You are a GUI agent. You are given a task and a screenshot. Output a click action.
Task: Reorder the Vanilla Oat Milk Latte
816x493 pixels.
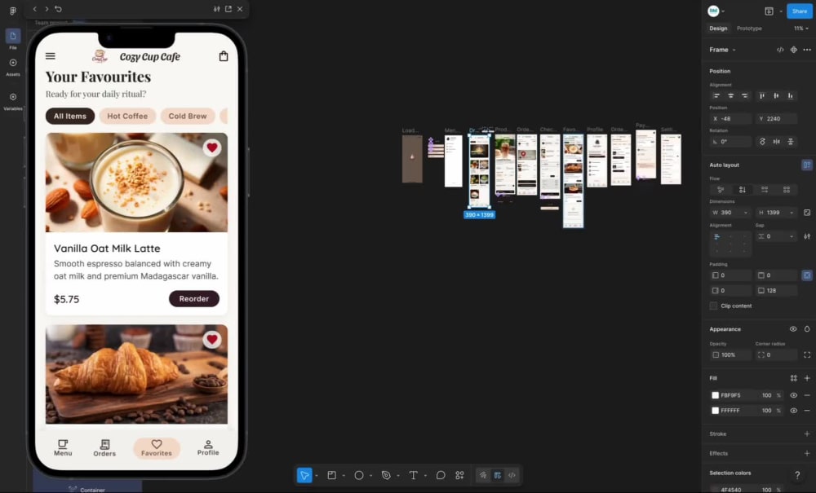(194, 299)
